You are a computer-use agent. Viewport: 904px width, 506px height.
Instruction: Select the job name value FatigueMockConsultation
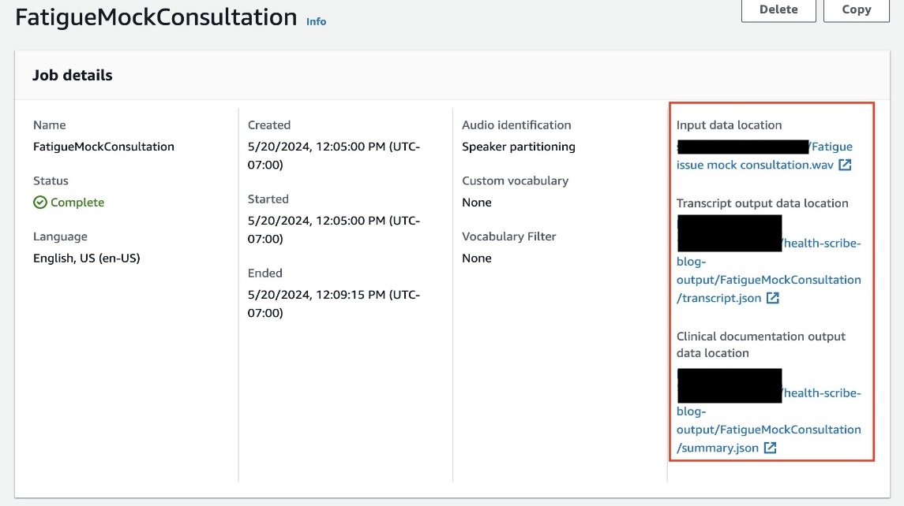click(x=103, y=147)
